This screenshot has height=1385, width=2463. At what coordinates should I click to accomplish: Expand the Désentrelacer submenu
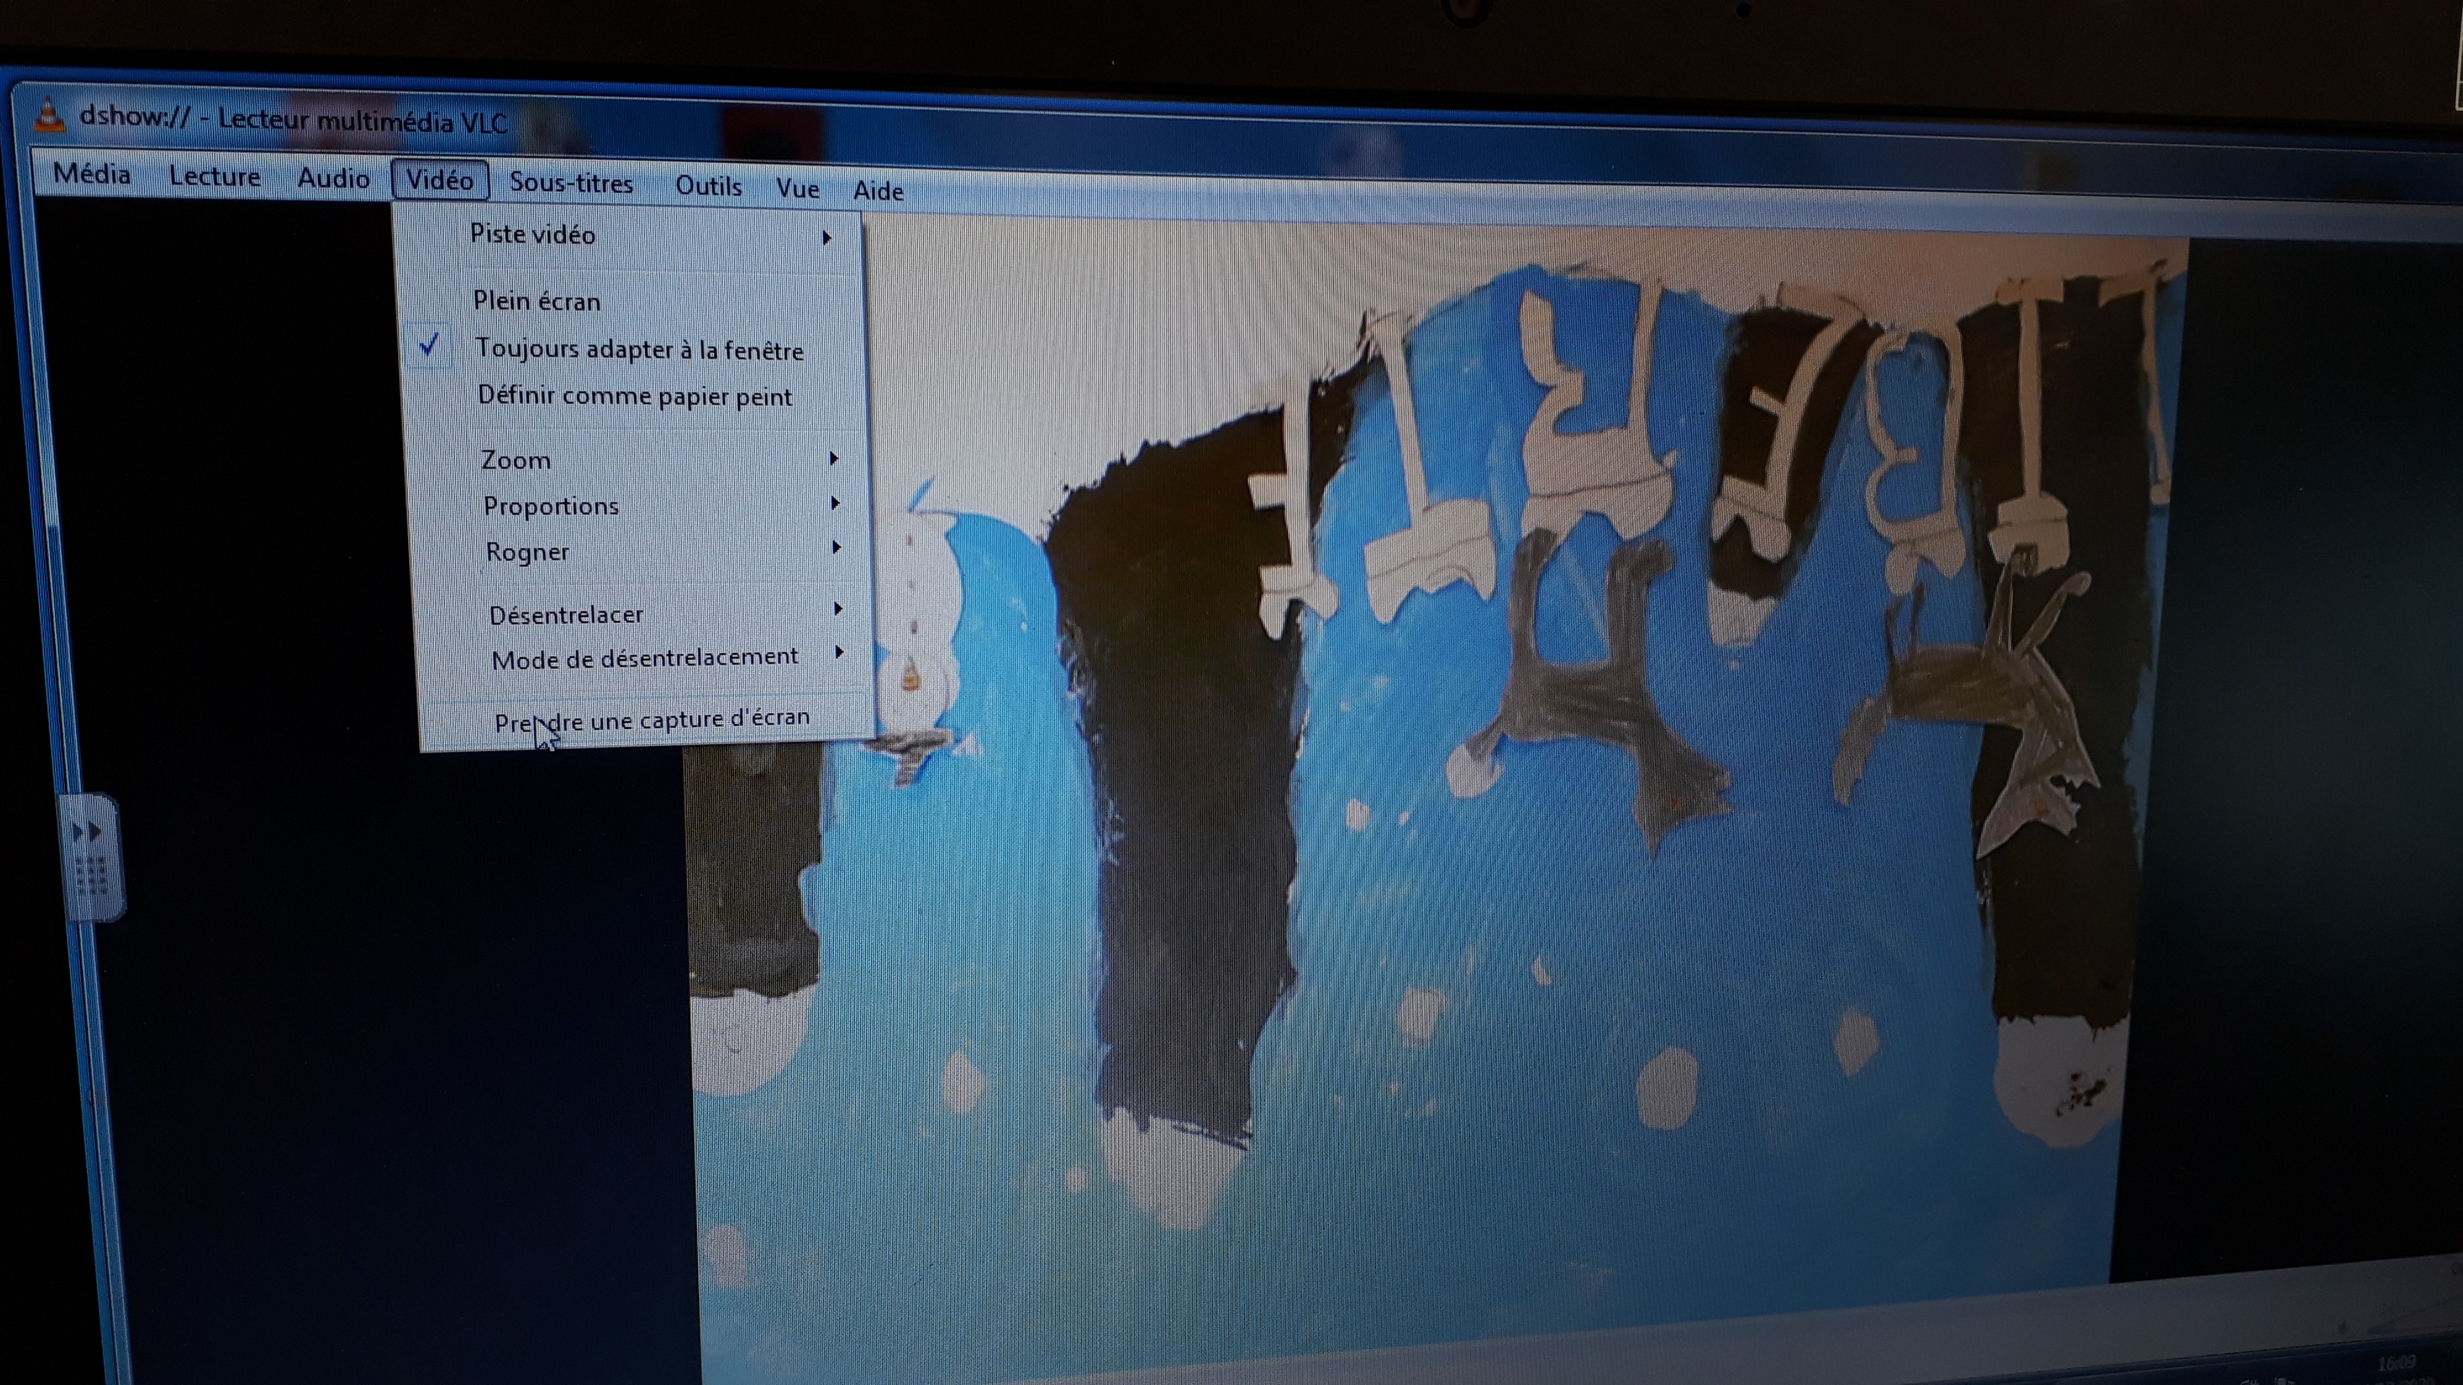coord(566,614)
